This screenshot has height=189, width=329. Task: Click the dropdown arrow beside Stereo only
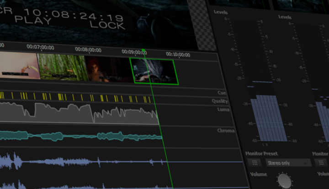point(306,163)
